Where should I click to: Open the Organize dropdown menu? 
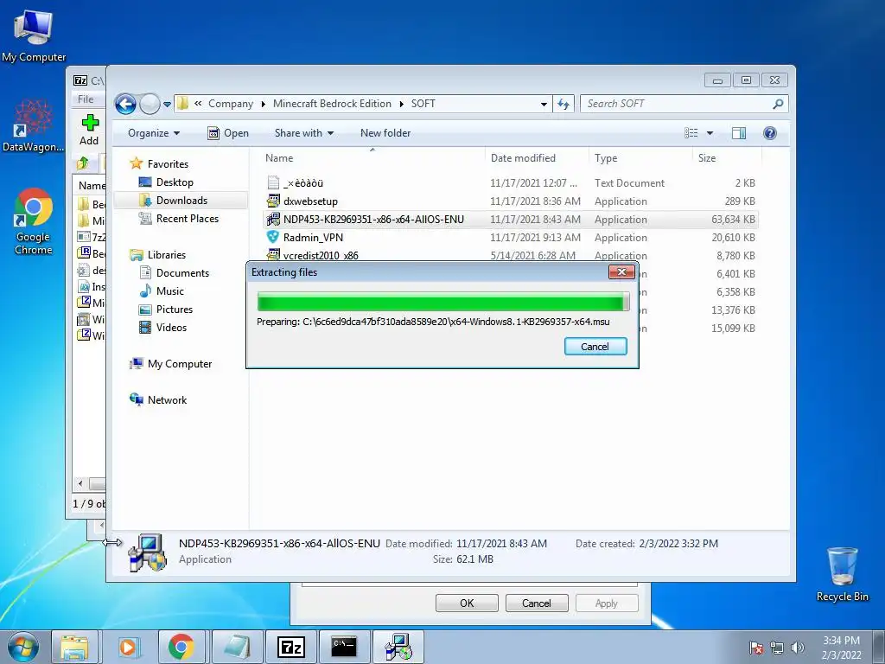tap(154, 133)
